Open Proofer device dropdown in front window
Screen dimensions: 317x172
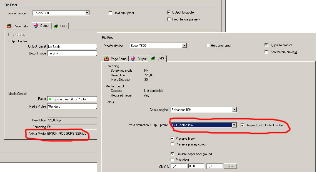point(184,45)
